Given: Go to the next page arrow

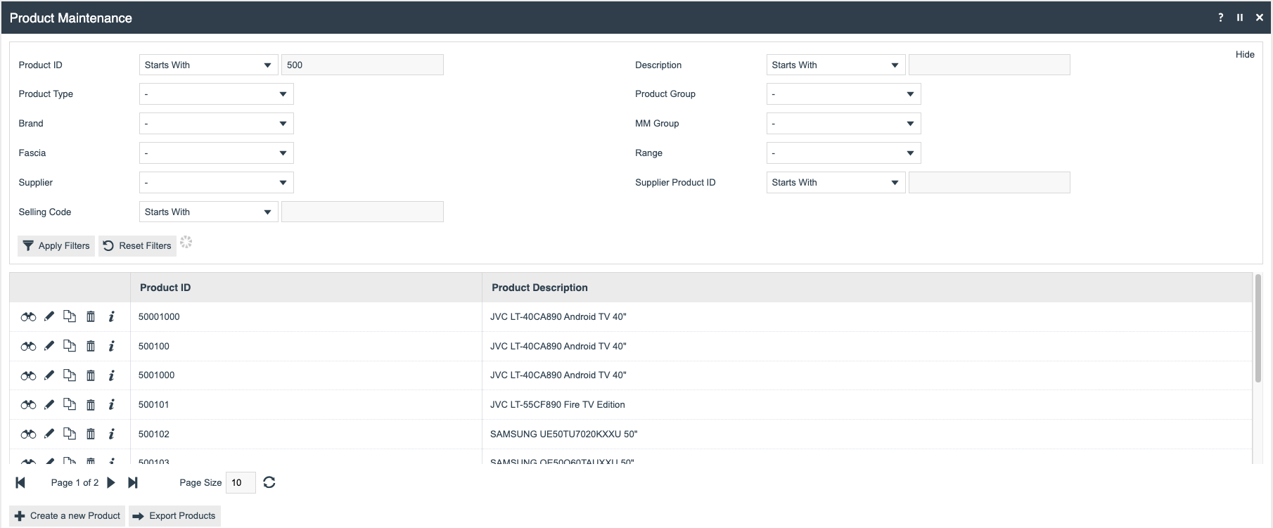Looking at the screenshot, I should (111, 482).
